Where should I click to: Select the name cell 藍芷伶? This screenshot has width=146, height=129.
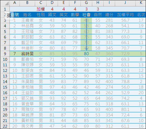27,43
